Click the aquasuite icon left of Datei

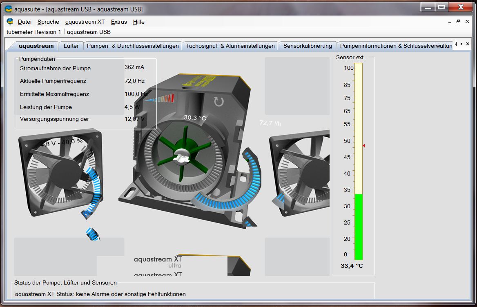[10, 22]
